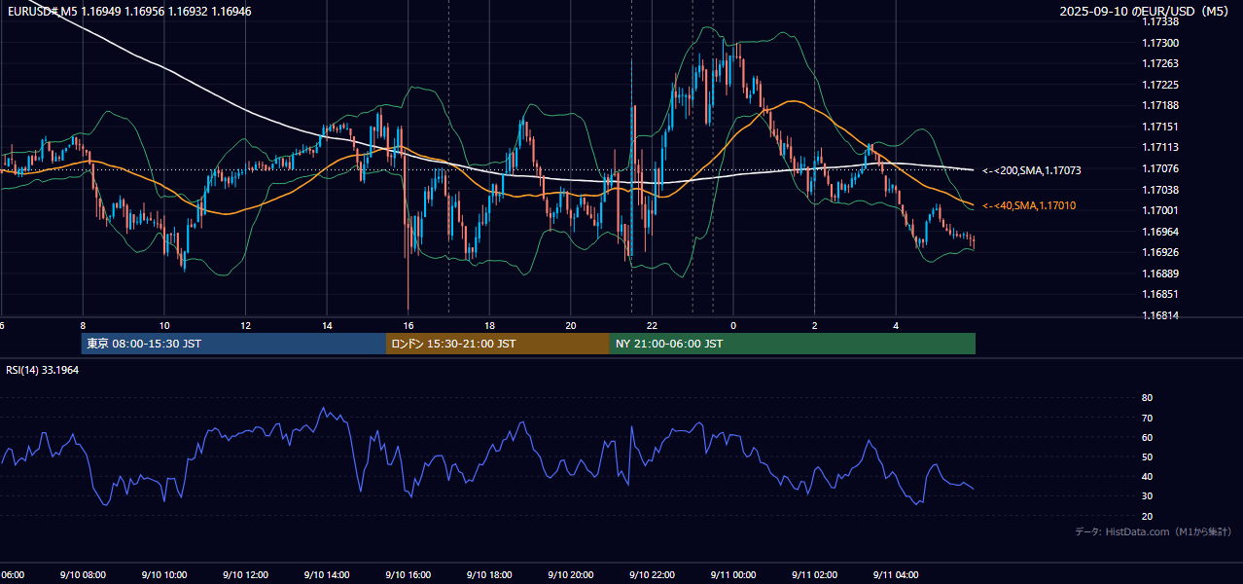1243x584 pixels.
Task: Click the 9/10 12:00 bottom time label
Action: coord(245,575)
